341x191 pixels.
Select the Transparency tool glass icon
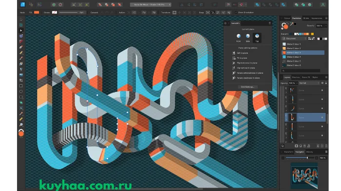[21, 69]
